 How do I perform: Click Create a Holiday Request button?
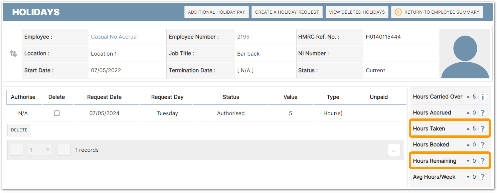[x=287, y=12]
